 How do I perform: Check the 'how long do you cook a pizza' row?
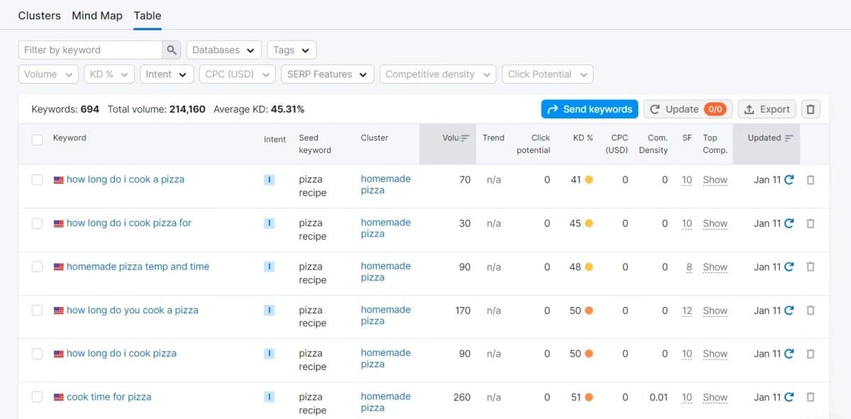tap(37, 311)
